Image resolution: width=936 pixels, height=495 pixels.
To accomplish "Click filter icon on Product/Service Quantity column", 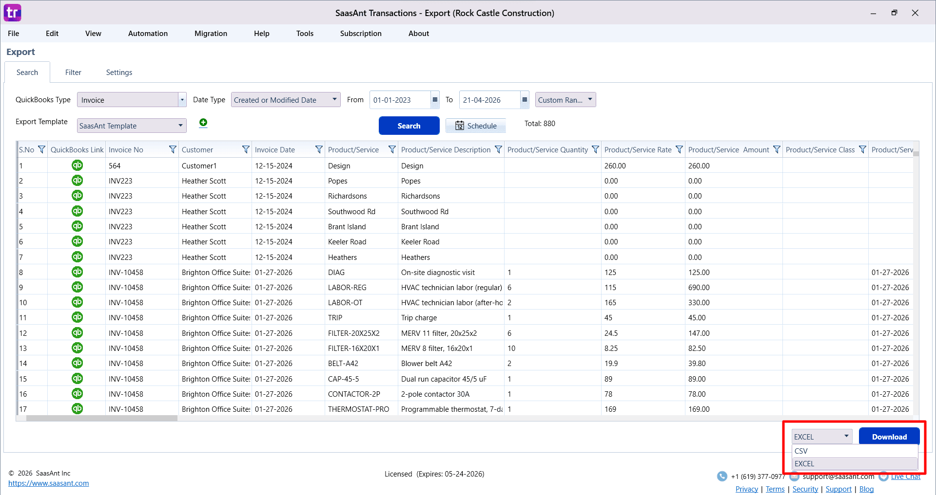I will click(595, 149).
